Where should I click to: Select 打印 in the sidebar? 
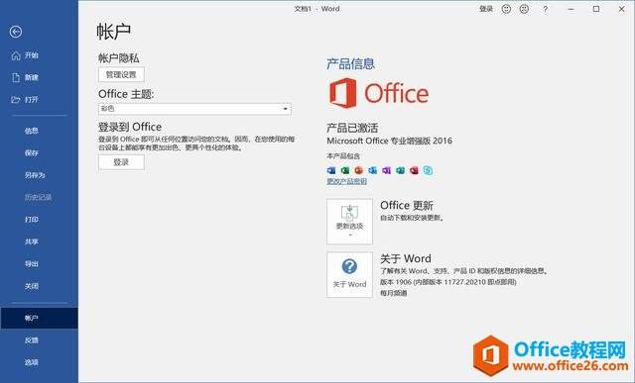(31, 220)
